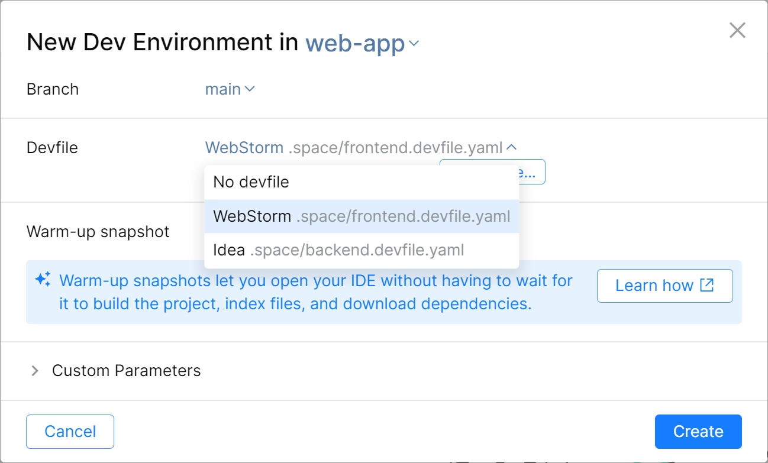Collapse the Devfile list with the up chevron
The image size is (768, 463).
[x=512, y=147]
